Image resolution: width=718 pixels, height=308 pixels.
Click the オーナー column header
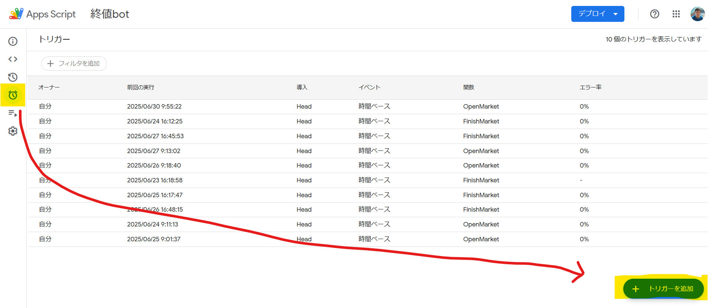49,87
